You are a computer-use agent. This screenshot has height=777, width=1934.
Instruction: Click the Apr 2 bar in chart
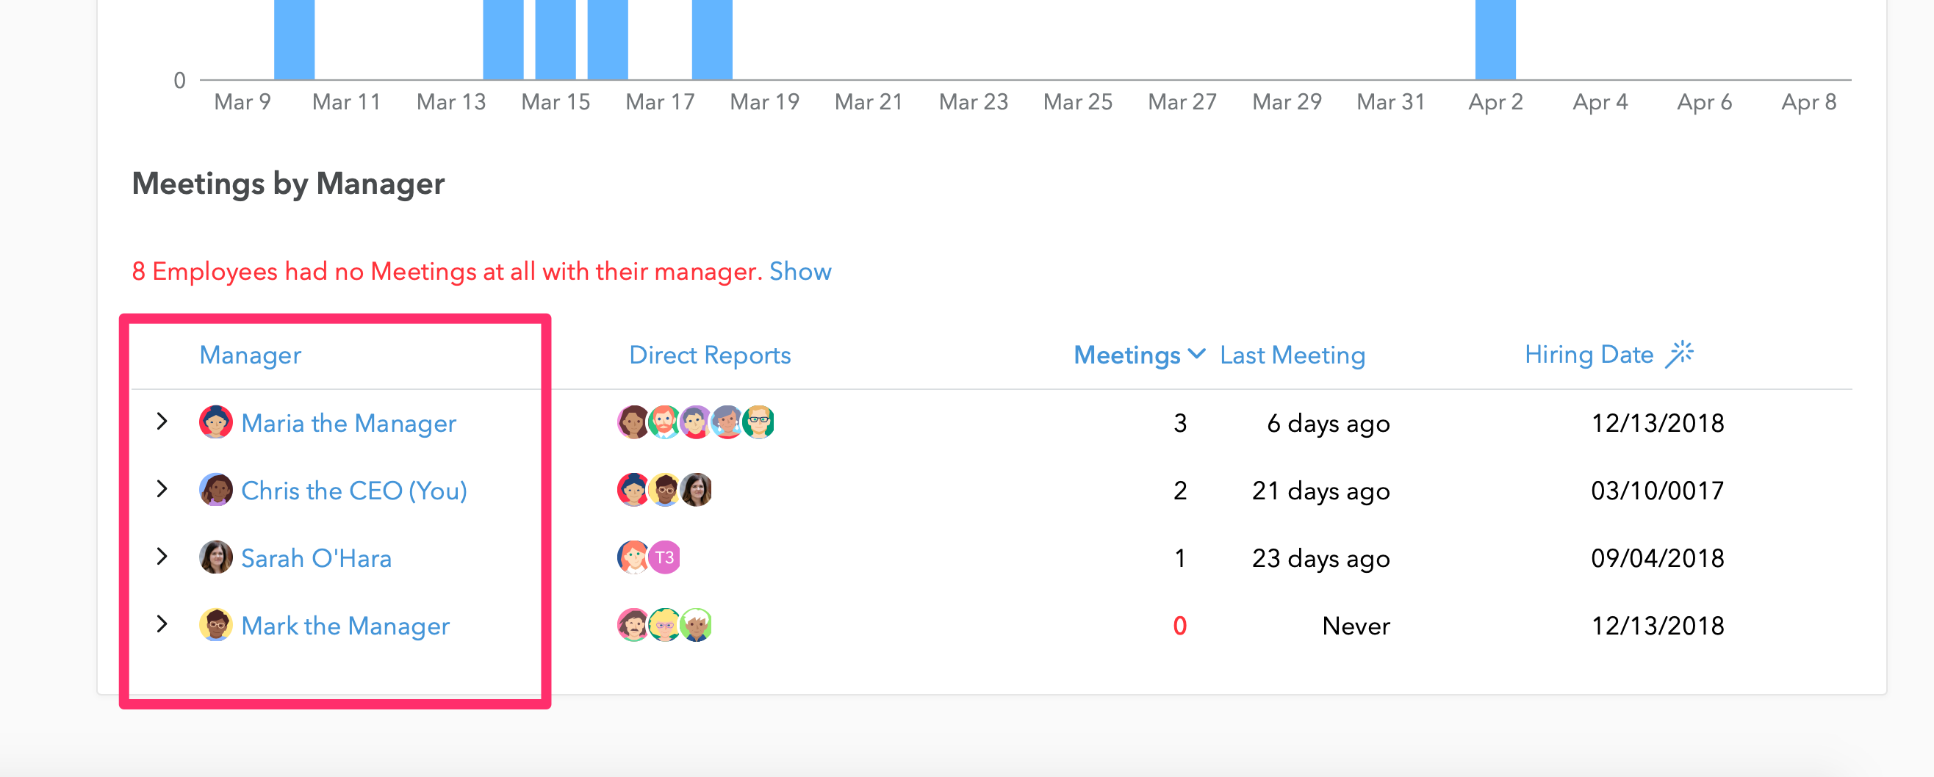1495,39
